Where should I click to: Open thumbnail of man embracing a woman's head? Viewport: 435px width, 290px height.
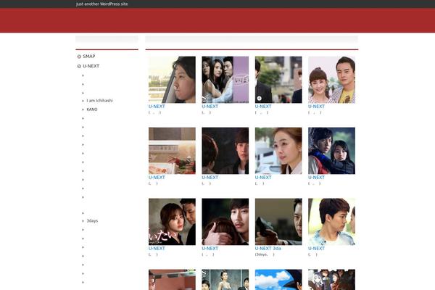[x=225, y=222]
